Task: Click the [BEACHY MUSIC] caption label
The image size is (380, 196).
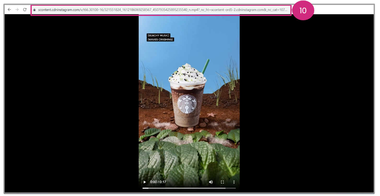Action: [x=159, y=35]
